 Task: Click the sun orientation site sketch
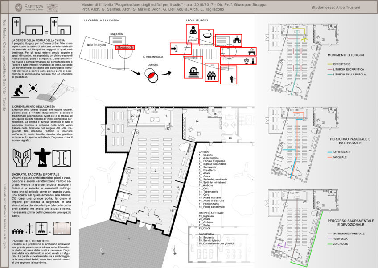coord(57,91)
